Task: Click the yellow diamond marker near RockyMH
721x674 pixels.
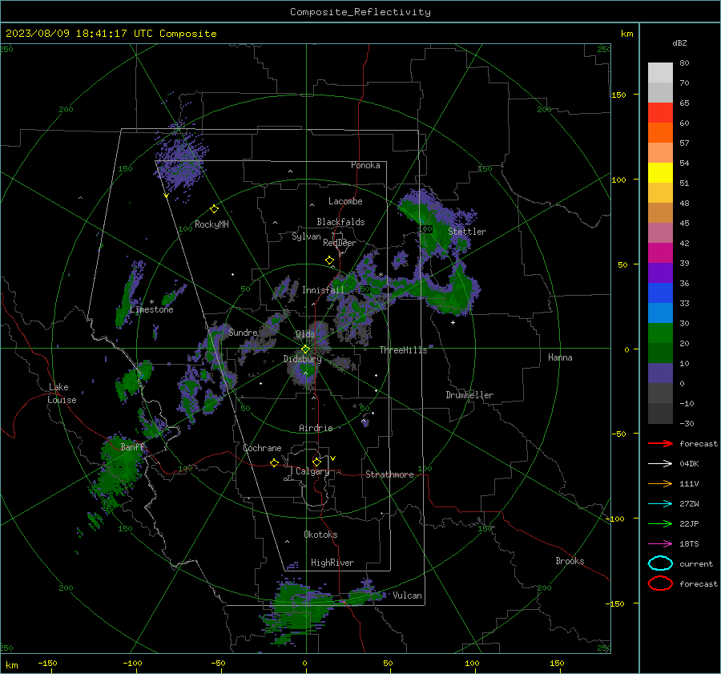Action: coord(214,209)
